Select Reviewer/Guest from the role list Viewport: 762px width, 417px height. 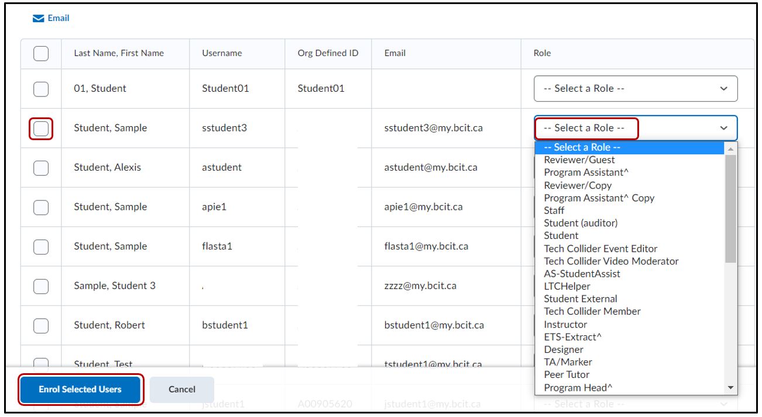(579, 159)
